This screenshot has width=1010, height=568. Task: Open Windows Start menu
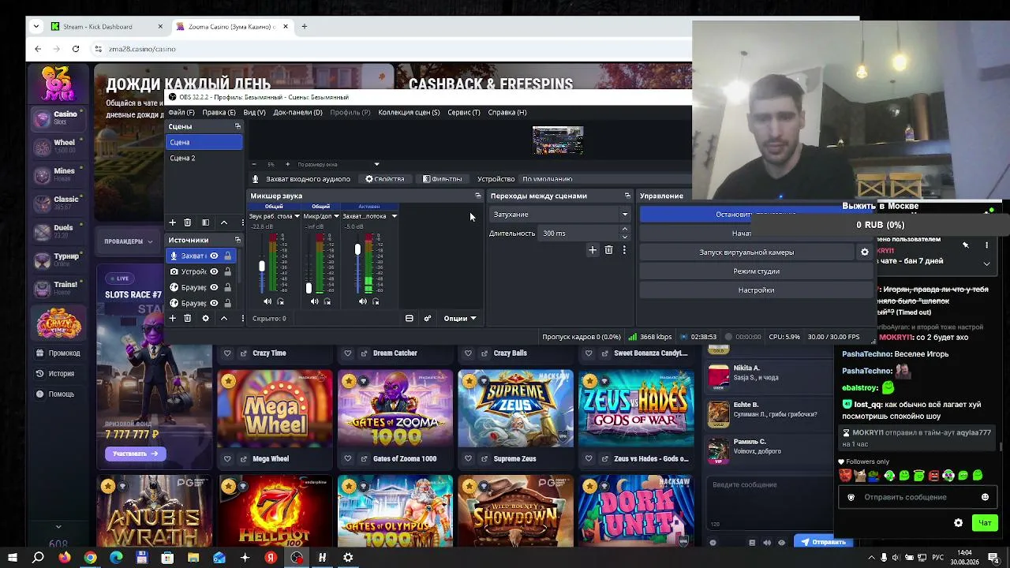point(12,558)
